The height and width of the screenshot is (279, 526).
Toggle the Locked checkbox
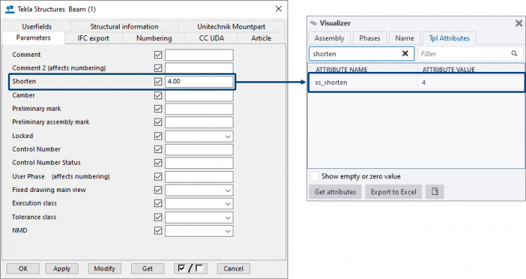click(158, 136)
